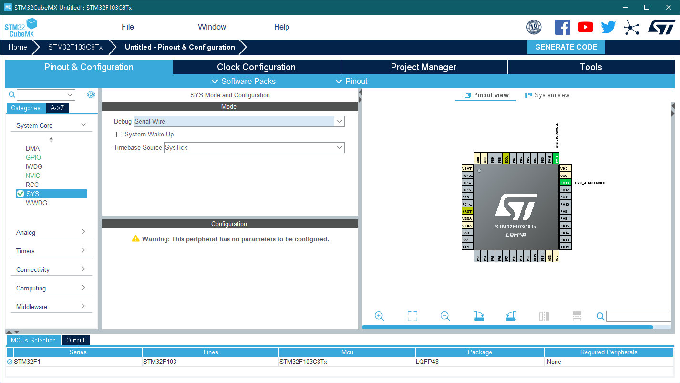Viewport: 680px width, 383px height.
Task: Rotate the chip view counterclockwise
Action: (511, 316)
